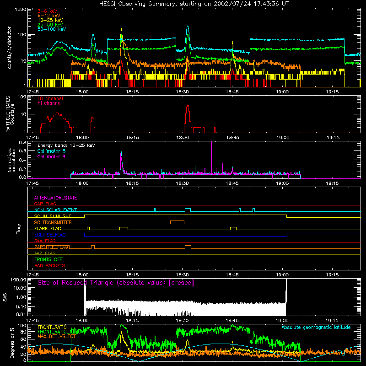Select the BAD_PACKETS flag label
The width and height of the screenshot is (366, 366).
point(50,265)
